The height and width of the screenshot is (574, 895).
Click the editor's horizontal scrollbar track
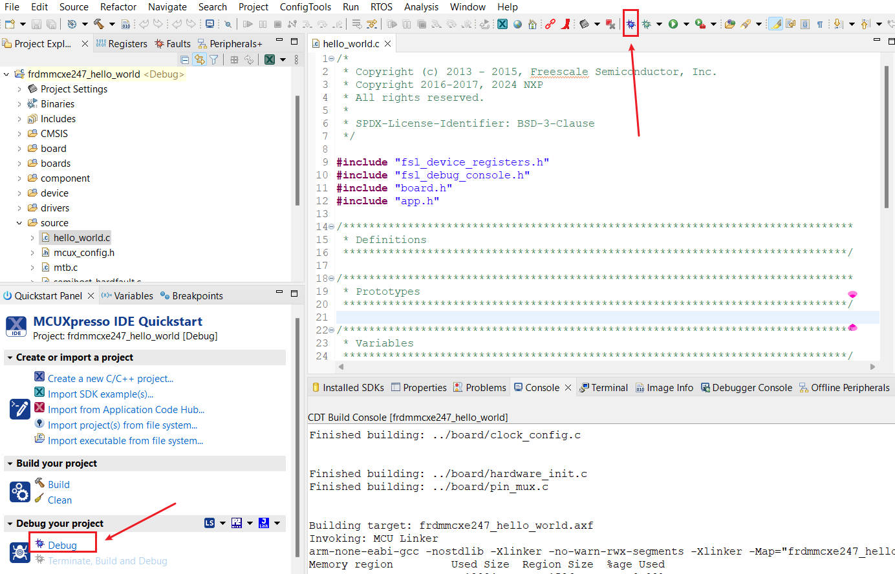tap(606, 367)
